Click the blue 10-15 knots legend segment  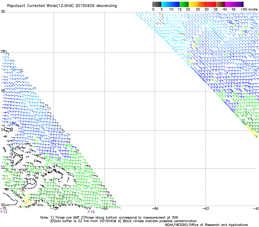pyautogui.click(x=175, y=4)
